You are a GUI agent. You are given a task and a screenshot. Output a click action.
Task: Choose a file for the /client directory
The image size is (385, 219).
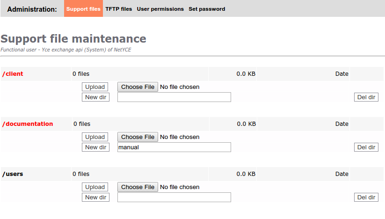coord(138,87)
